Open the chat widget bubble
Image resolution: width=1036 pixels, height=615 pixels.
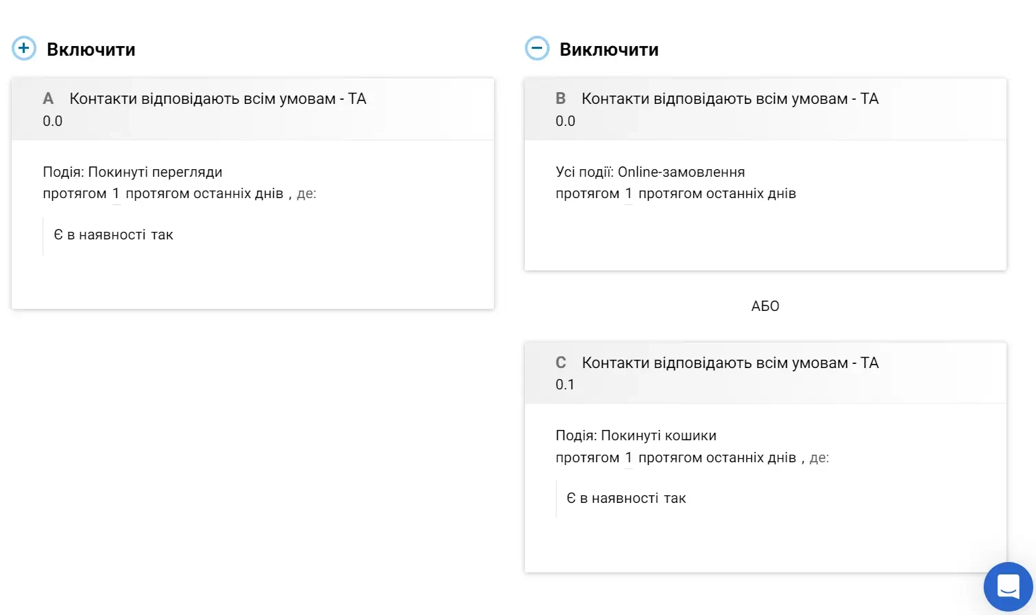coord(1008,587)
